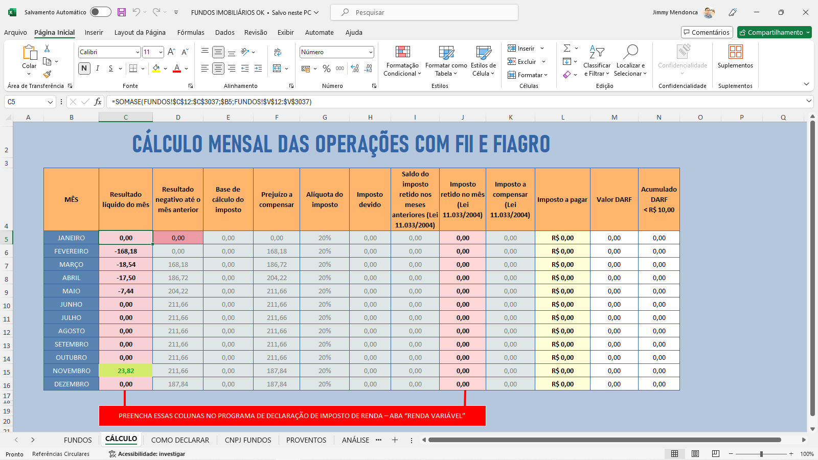The width and height of the screenshot is (818, 460).
Task: Toggle Bottom vertical alignment
Action: pyautogui.click(x=232, y=52)
